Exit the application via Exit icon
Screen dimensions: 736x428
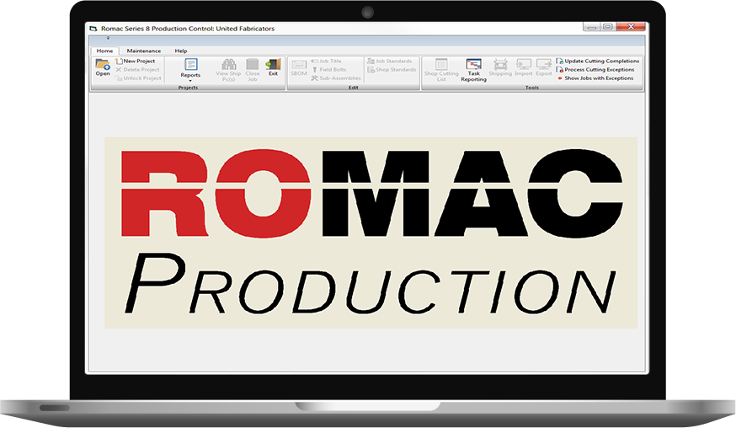coord(273,67)
